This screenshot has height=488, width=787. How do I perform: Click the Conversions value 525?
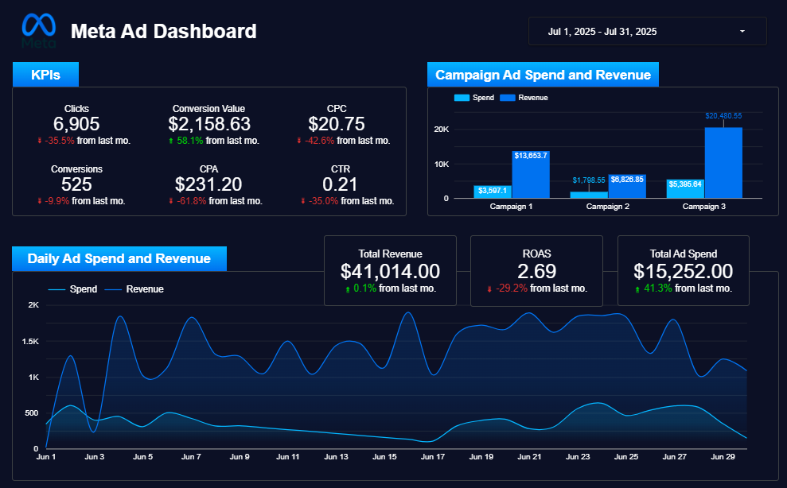point(76,184)
